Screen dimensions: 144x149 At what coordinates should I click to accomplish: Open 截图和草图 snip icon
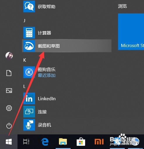(x=29, y=46)
